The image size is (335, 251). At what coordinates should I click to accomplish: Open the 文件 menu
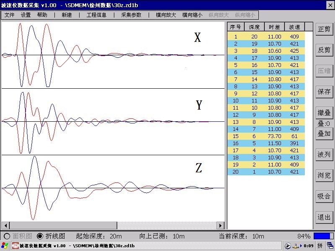(x=9, y=15)
